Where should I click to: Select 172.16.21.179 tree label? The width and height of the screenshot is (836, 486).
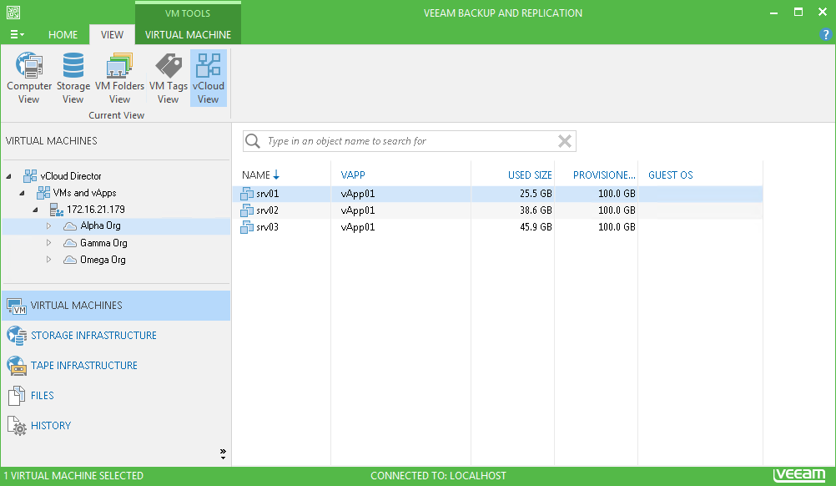(96, 209)
